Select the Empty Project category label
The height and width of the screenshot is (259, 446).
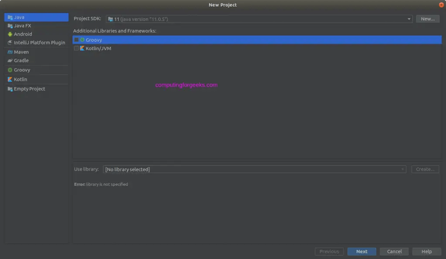tap(29, 89)
